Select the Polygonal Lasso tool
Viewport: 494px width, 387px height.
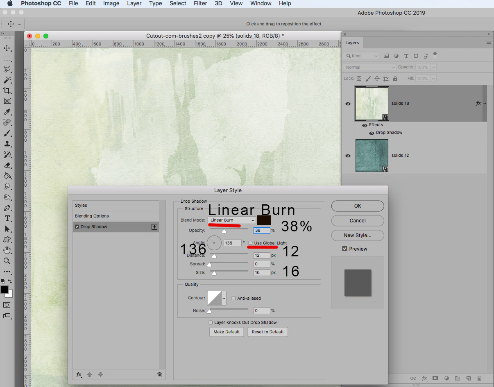point(7,70)
